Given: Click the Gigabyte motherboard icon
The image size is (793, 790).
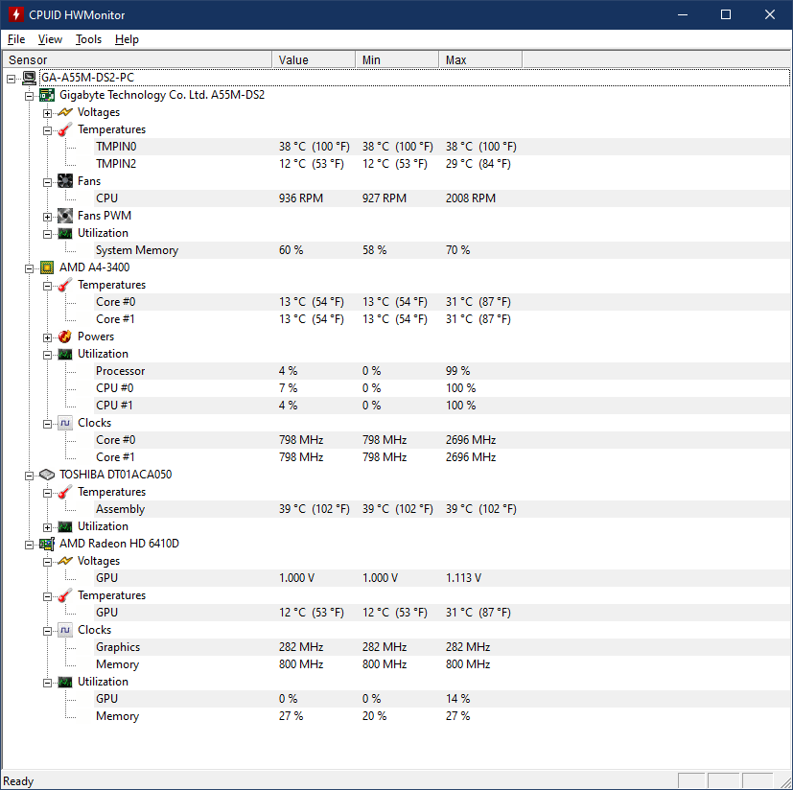Looking at the screenshot, I should (47, 95).
